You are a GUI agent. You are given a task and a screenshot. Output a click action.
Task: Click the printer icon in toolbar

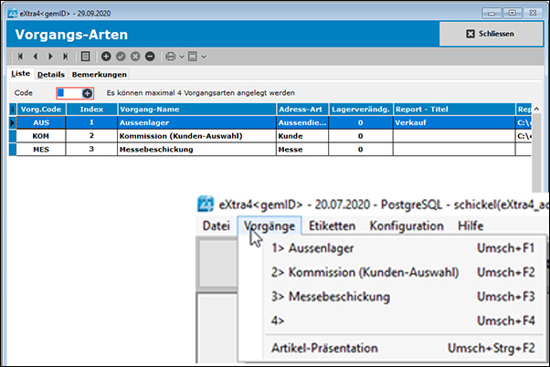170,57
